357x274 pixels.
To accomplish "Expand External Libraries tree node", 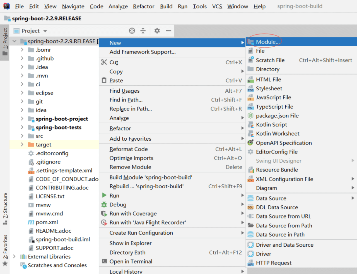I will pyautogui.click(x=14, y=257).
